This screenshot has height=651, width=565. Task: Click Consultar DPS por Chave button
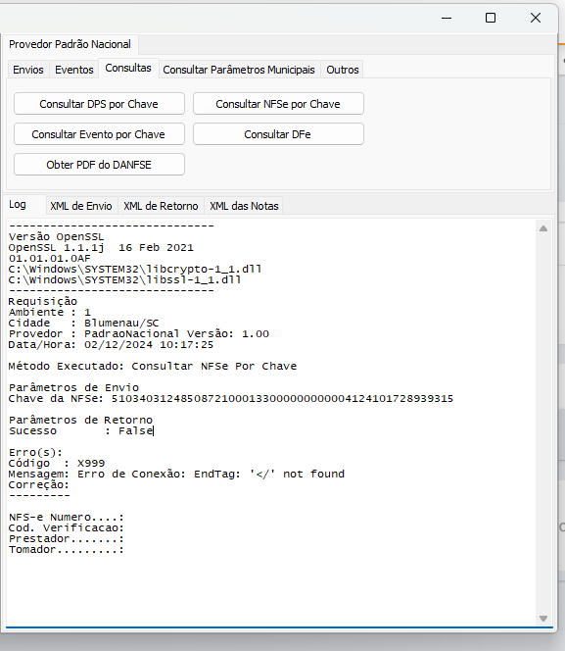[99, 104]
